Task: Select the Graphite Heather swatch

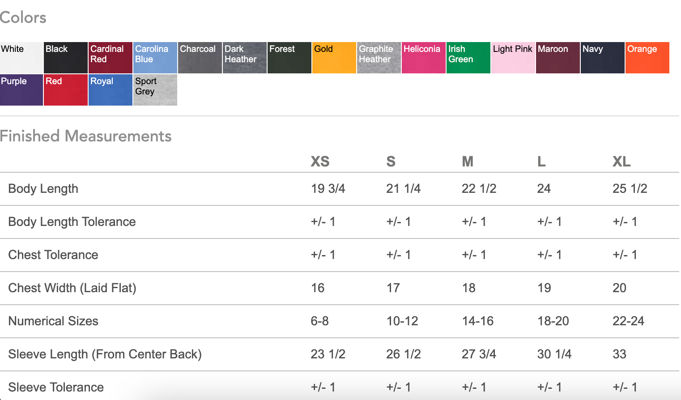Action: 379,58
